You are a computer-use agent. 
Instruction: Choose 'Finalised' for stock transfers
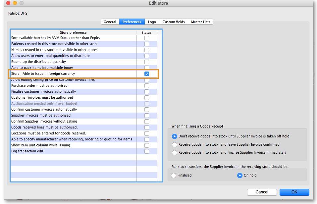[174, 176]
